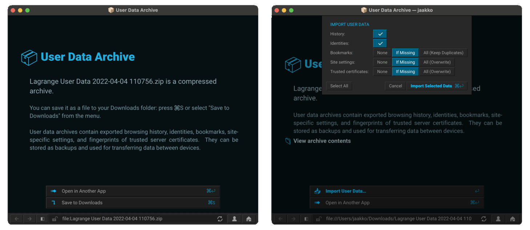Reload the page in the left window
Image resolution: width=530 pixels, height=230 pixels.
point(220,219)
